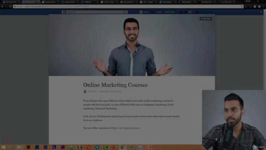Open Telegram from taskbar
The height and width of the screenshot is (150, 266).
[97, 147]
